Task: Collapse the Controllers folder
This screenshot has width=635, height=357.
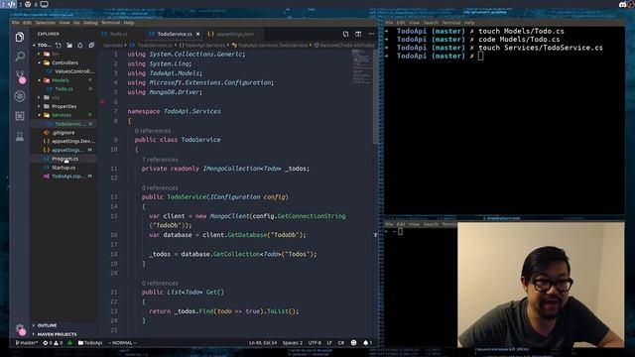Action: coord(39,62)
